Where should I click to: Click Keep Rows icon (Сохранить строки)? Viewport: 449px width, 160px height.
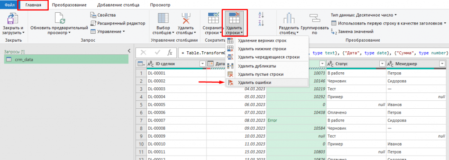[214, 18]
